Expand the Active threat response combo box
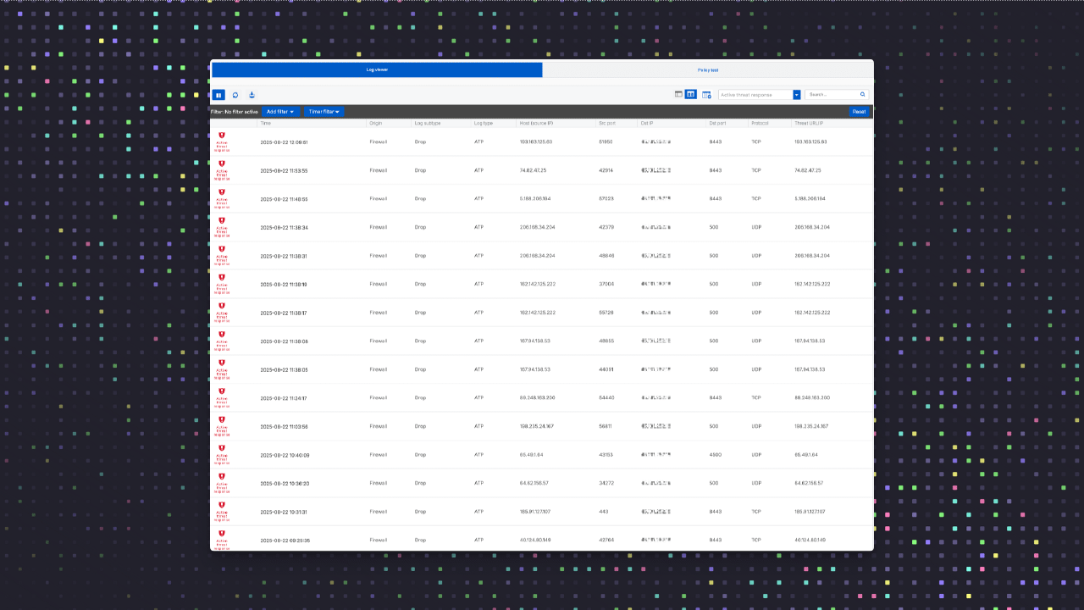Screen dimensions: 1084x610 760,95
